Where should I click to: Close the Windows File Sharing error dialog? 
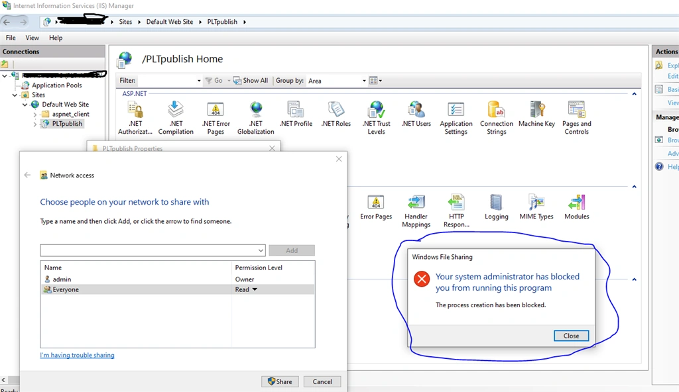(x=571, y=336)
